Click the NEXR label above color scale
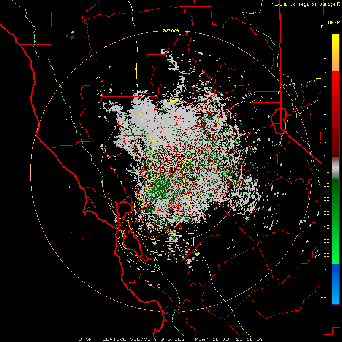Image resolution: width=342 pixels, height=342 pixels. click(334, 23)
